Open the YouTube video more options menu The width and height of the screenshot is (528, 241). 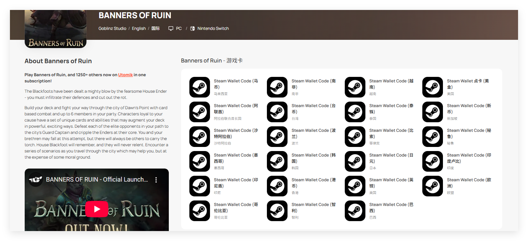[156, 180]
